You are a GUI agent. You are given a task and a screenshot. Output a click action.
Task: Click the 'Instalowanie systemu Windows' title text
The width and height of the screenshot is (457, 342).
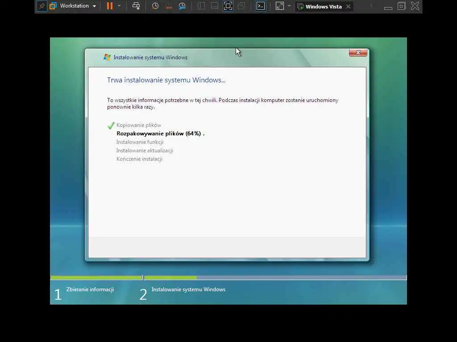pyautogui.click(x=150, y=57)
